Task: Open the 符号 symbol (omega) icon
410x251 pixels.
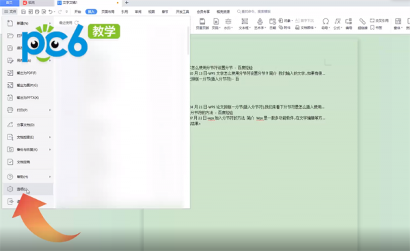Action: click(x=325, y=23)
